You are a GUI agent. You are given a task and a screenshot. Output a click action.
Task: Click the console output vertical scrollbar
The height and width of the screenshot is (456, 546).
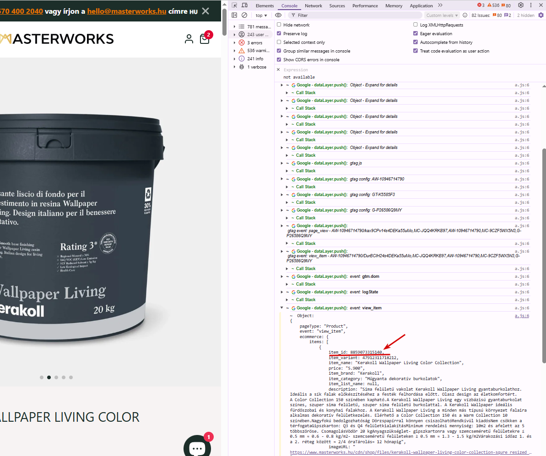tap(544, 255)
